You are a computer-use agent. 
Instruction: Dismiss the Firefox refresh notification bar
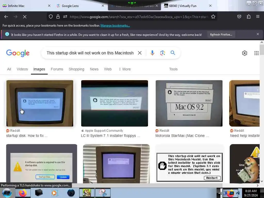[258, 34]
